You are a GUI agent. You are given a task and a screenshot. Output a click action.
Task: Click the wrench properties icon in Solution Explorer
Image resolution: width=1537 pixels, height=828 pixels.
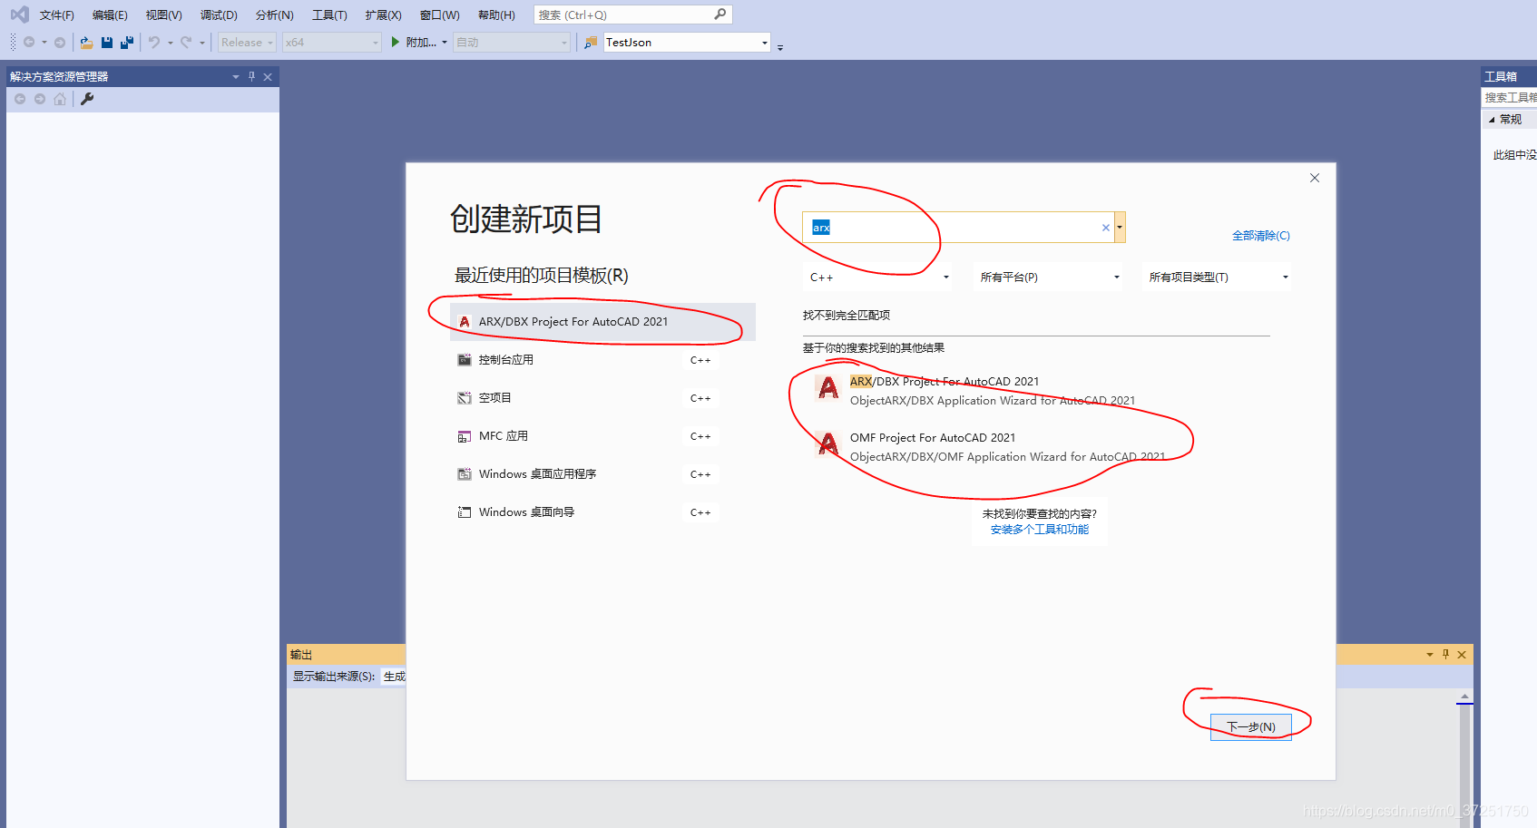[86, 99]
